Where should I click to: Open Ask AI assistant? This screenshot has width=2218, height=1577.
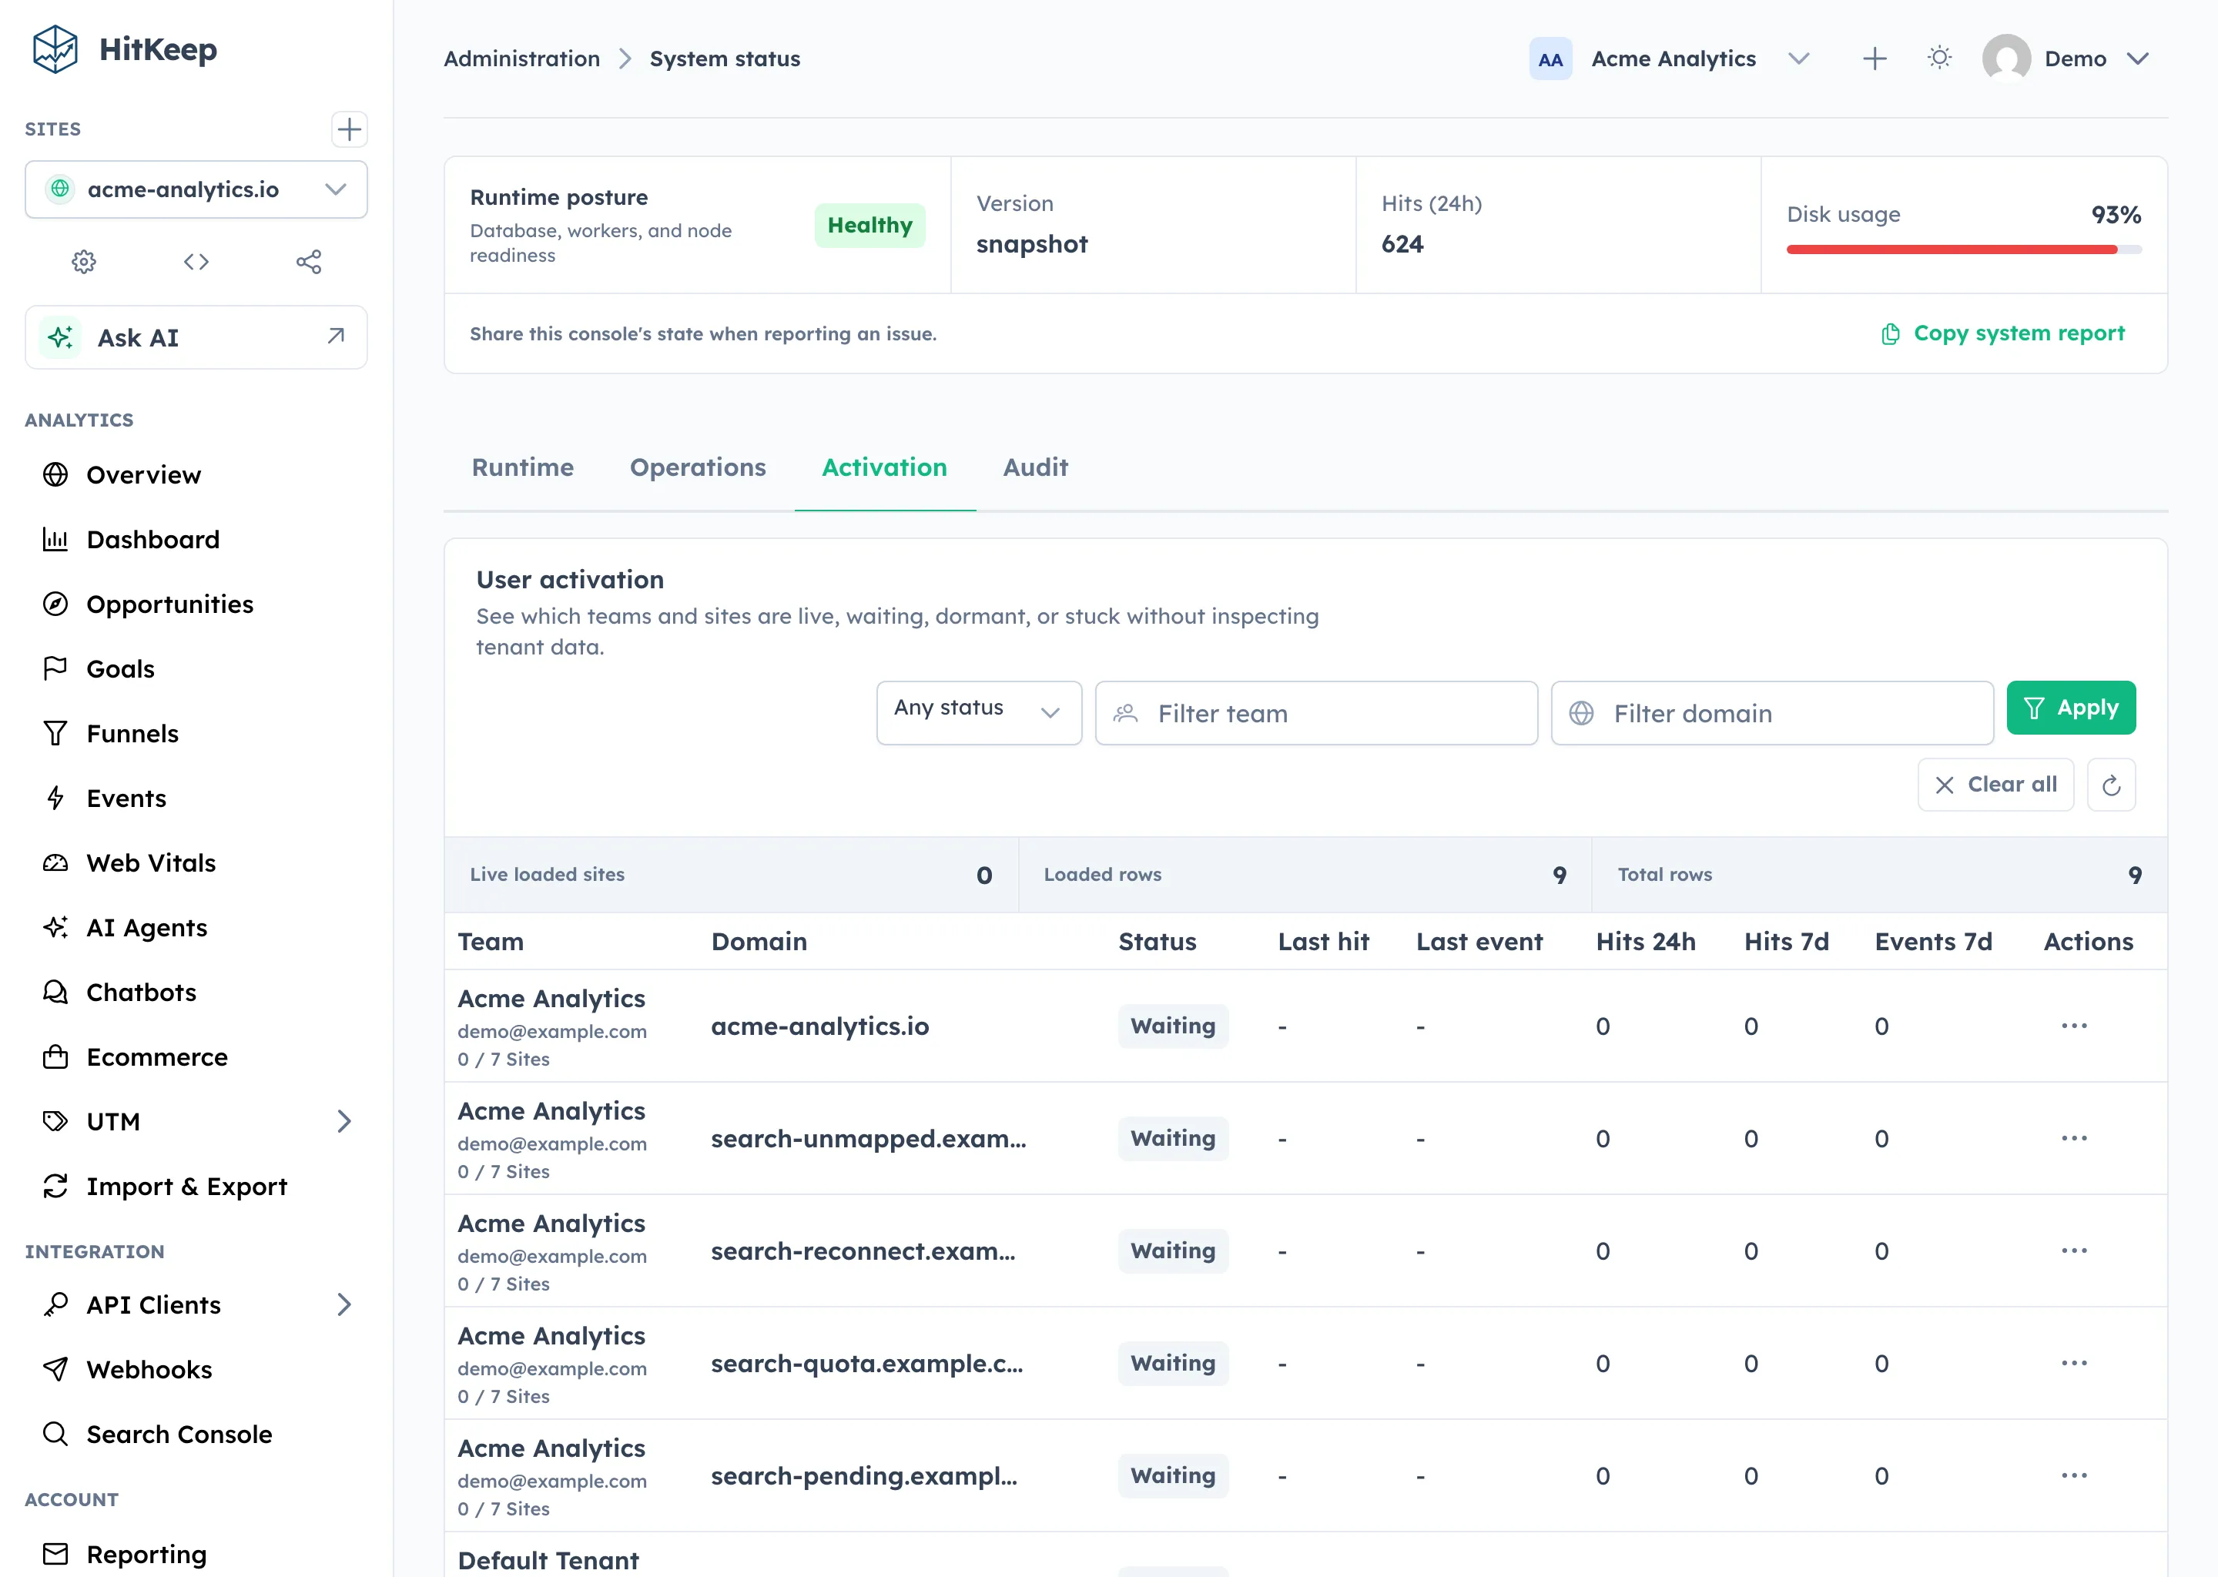click(196, 337)
